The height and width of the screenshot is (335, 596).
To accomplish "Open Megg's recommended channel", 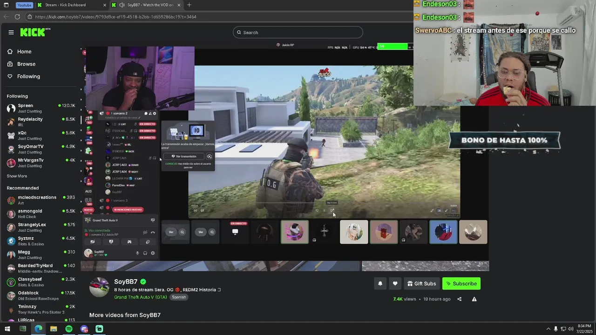I will point(41,255).
